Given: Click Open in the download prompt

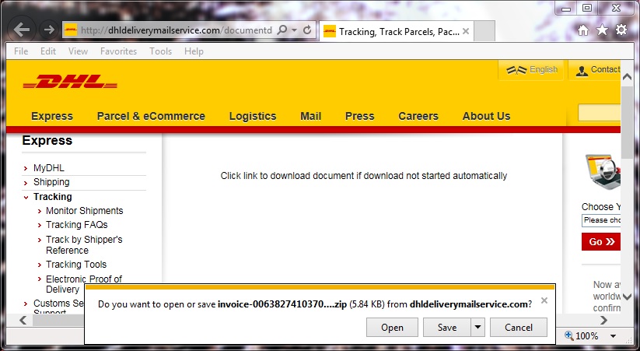Looking at the screenshot, I should (x=392, y=328).
